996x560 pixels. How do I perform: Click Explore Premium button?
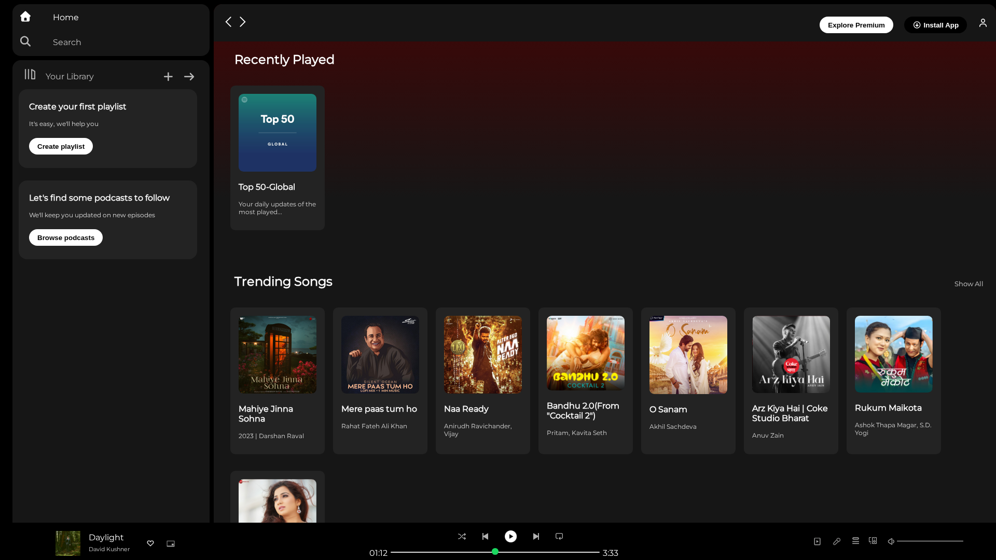(x=856, y=25)
